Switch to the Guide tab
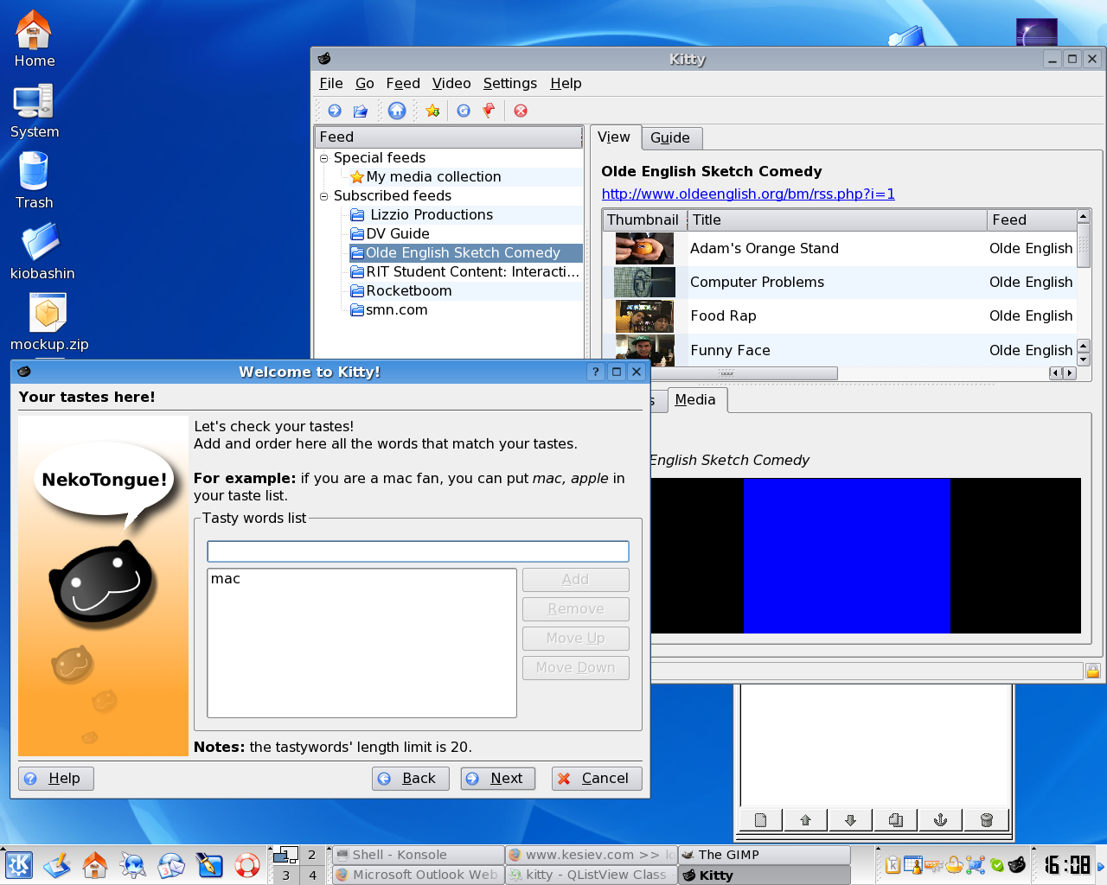This screenshot has width=1107, height=885. tap(670, 138)
